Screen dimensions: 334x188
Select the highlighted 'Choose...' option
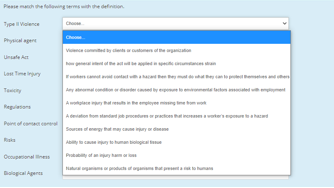(177, 37)
